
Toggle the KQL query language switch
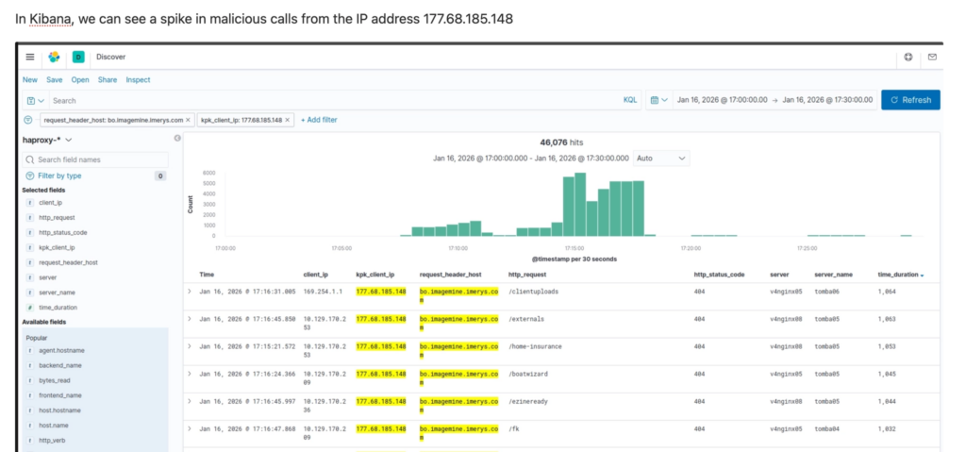[x=629, y=100]
